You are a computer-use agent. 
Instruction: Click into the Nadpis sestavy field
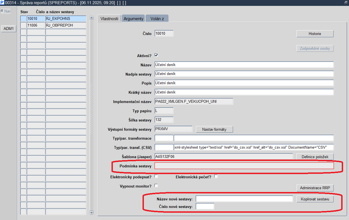(244, 74)
